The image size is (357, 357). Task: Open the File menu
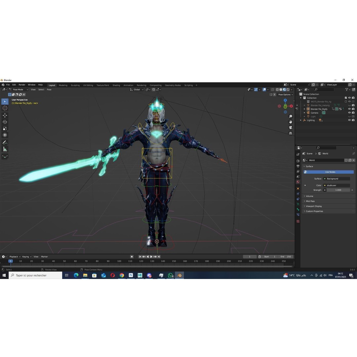point(8,85)
